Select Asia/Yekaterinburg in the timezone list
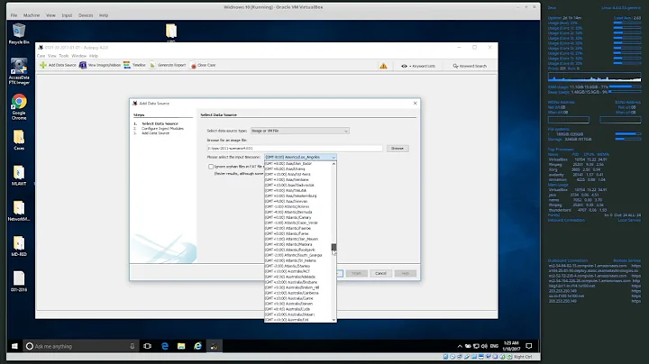 click(297, 196)
